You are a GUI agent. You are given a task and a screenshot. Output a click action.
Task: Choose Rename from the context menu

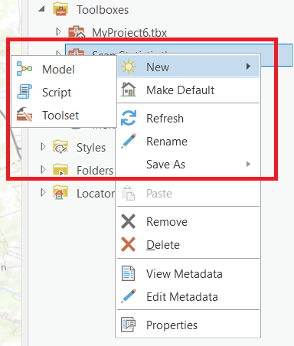(x=188, y=142)
